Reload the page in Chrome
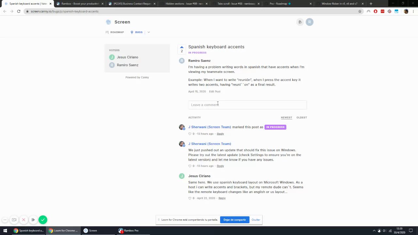Viewport: 418px width, 235px height. tap(19, 11)
